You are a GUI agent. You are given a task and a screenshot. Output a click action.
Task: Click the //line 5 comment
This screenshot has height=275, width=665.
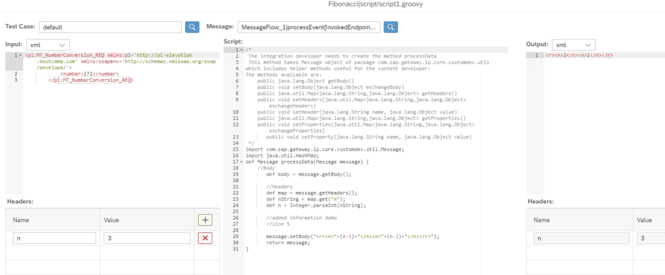278,224
